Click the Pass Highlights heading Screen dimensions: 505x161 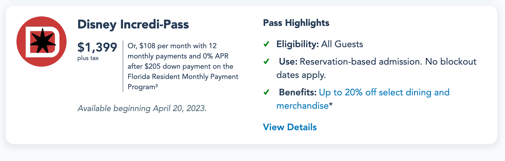(296, 23)
